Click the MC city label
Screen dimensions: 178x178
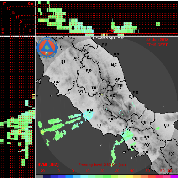coord(114,65)
